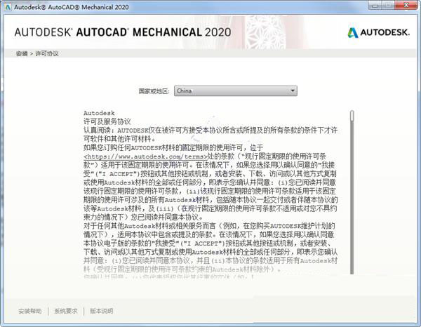Click the Autodesk heading in the license text
Image resolution: width=421 pixels, height=327 pixels.
pyautogui.click(x=99, y=113)
